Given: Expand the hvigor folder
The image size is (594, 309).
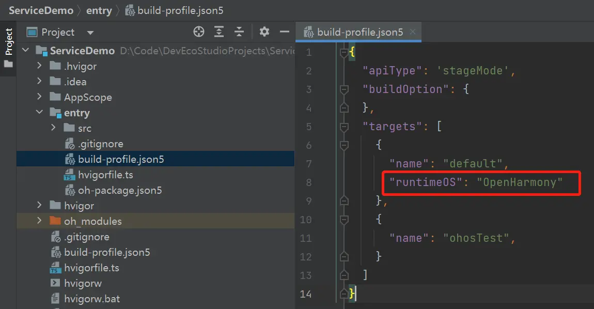Looking at the screenshot, I should point(39,205).
